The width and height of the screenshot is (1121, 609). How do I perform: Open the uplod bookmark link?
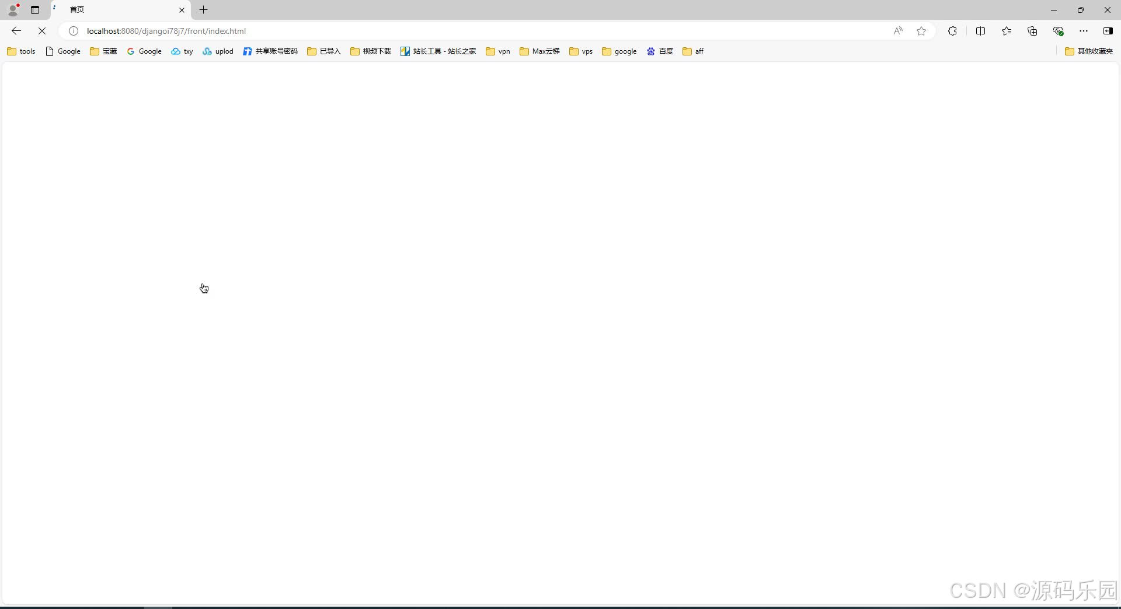pos(217,51)
